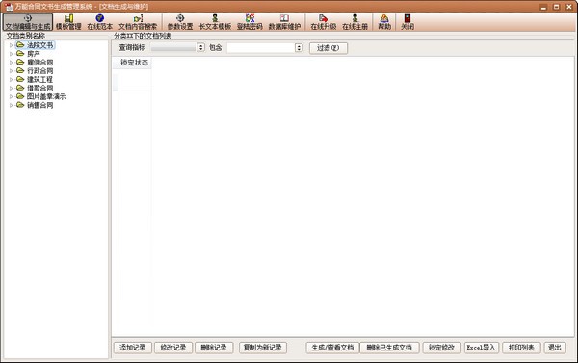Open 文档编辑与生成 toolbar item

(28, 22)
